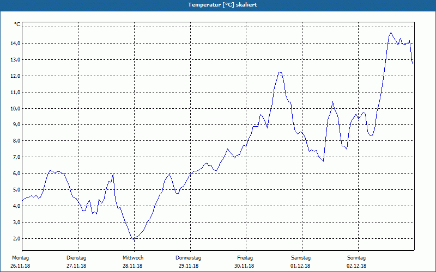Click the 3,0 y-axis label
This screenshot has height=272, width=436.
point(16,222)
